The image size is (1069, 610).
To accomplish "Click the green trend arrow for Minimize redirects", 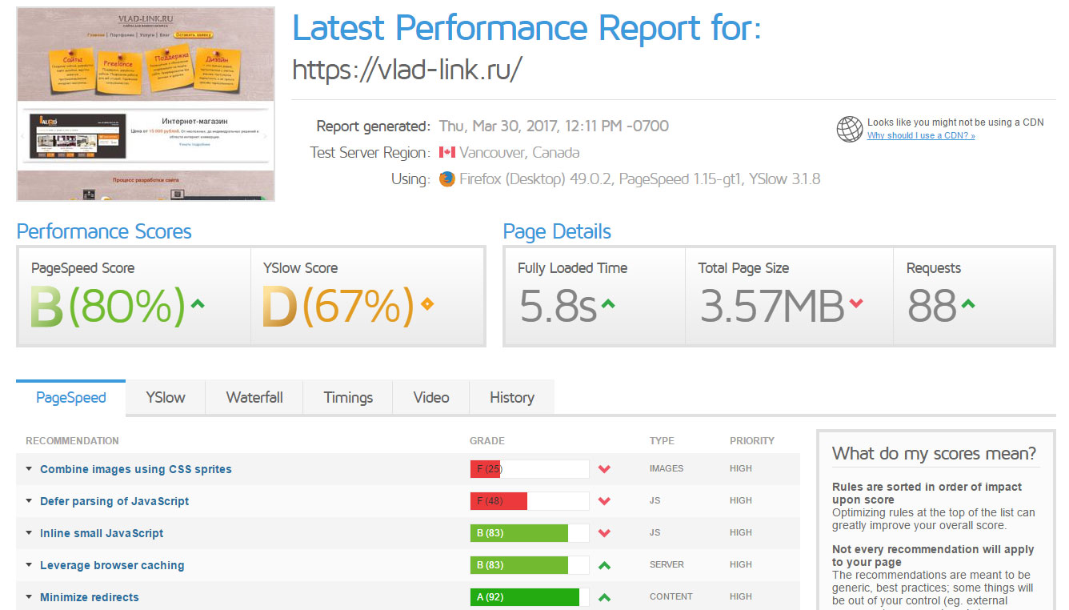I will click(604, 597).
